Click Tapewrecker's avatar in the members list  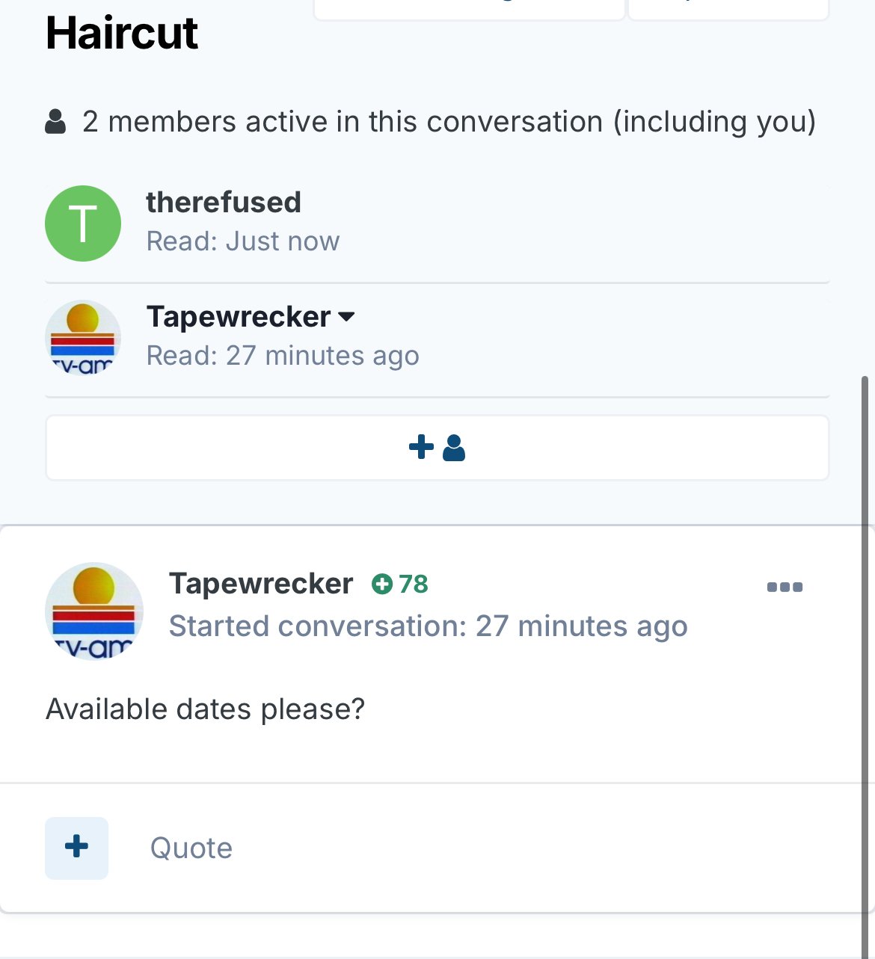click(83, 338)
